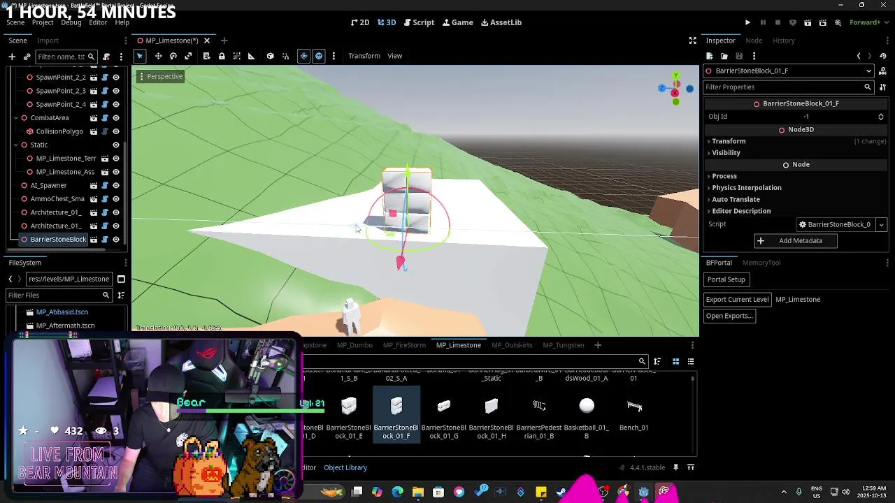Click the Portal Setup button
This screenshot has width=895, height=503.
[x=726, y=279]
